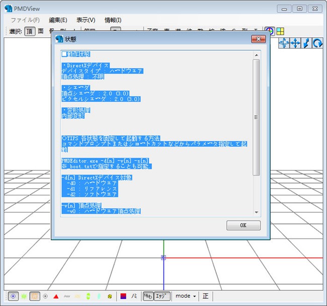The image size is (327, 306).
Task: Click the 正 front view button
Action: pyautogui.click(x=205, y=296)
